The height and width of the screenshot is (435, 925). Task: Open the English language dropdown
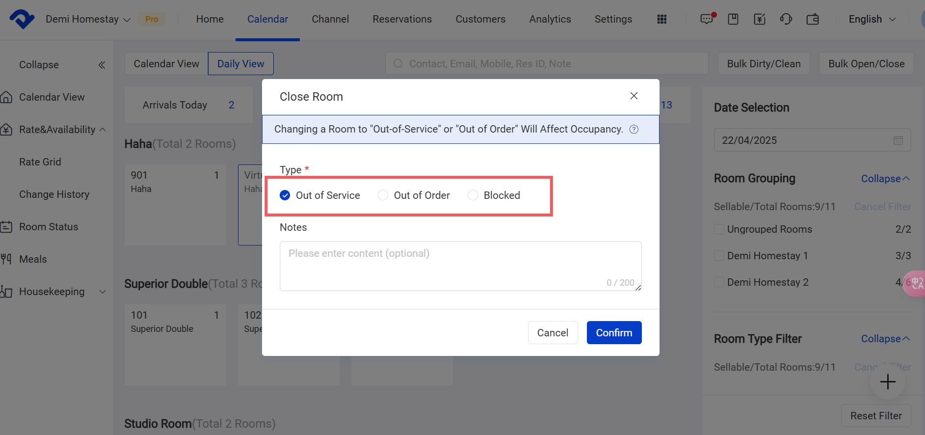click(872, 19)
